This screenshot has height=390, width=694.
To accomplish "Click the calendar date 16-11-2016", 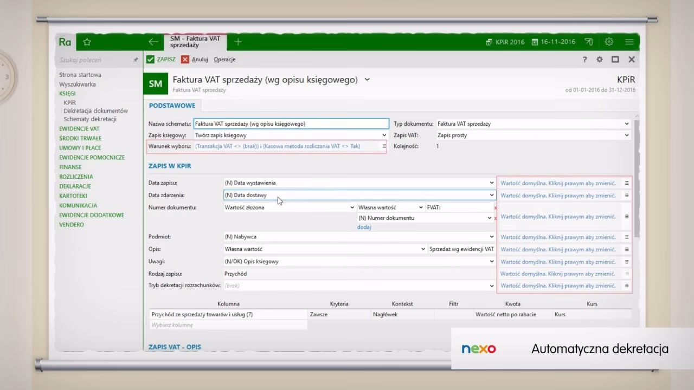I will point(554,42).
